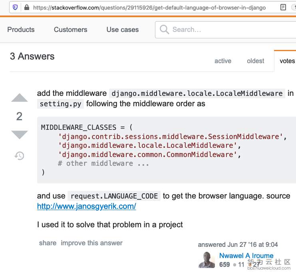Sort answers by the active tab

[222, 61]
